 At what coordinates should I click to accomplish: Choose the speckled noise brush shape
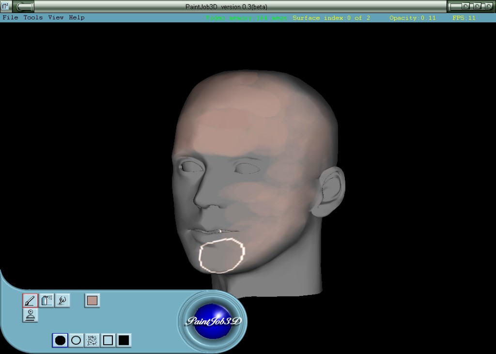[92, 340]
